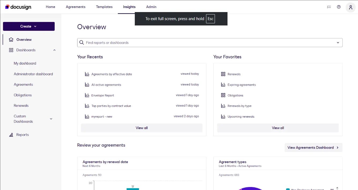Click the Non-Disclosure Agreement teal legend swatch
The width and height of the screenshot is (358, 190).
287,189
